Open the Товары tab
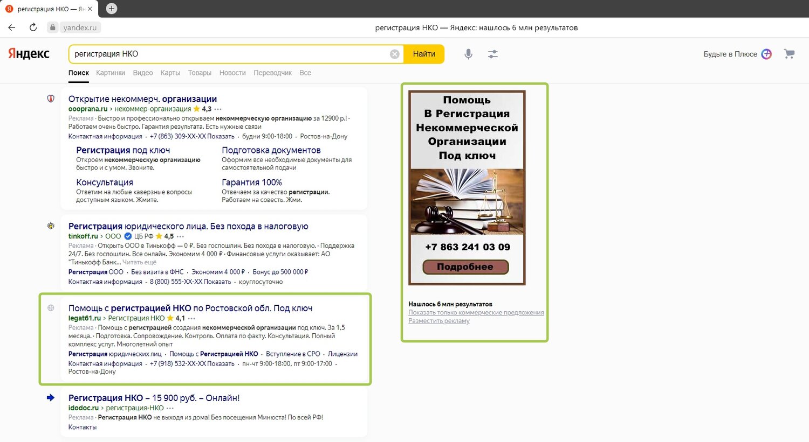The height and width of the screenshot is (442, 809). 200,73
